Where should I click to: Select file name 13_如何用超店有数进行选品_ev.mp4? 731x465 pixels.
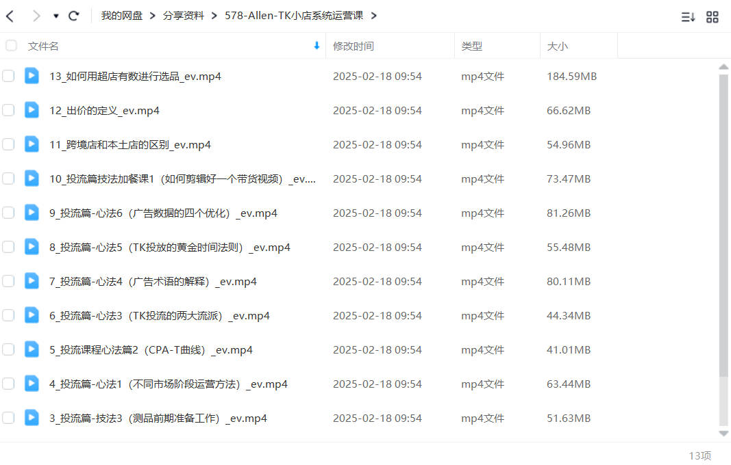(x=135, y=77)
